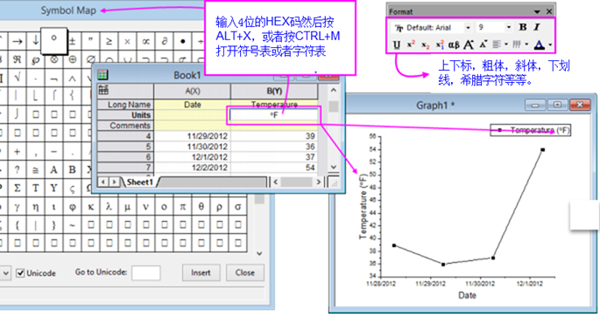
Task: Toggle Bold in the Format toolbar
Action: (x=523, y=27)
